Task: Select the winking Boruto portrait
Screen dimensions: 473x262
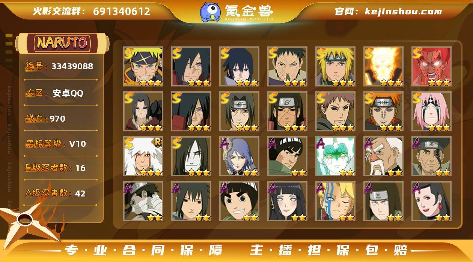Action: (x=335, y=201)
